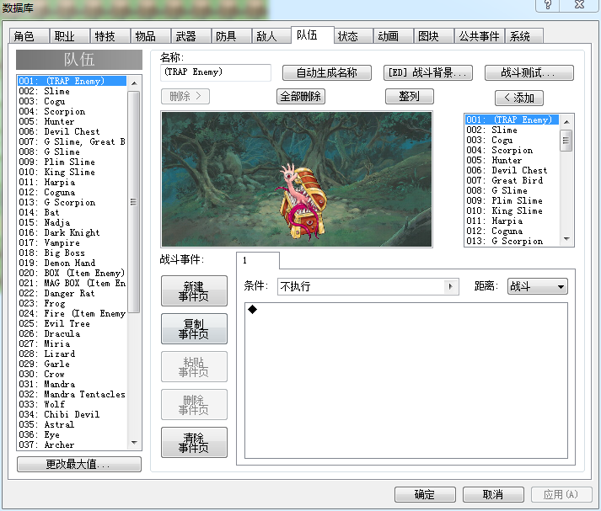
Task: Click the 取消 button
Action: pos(493,494)
